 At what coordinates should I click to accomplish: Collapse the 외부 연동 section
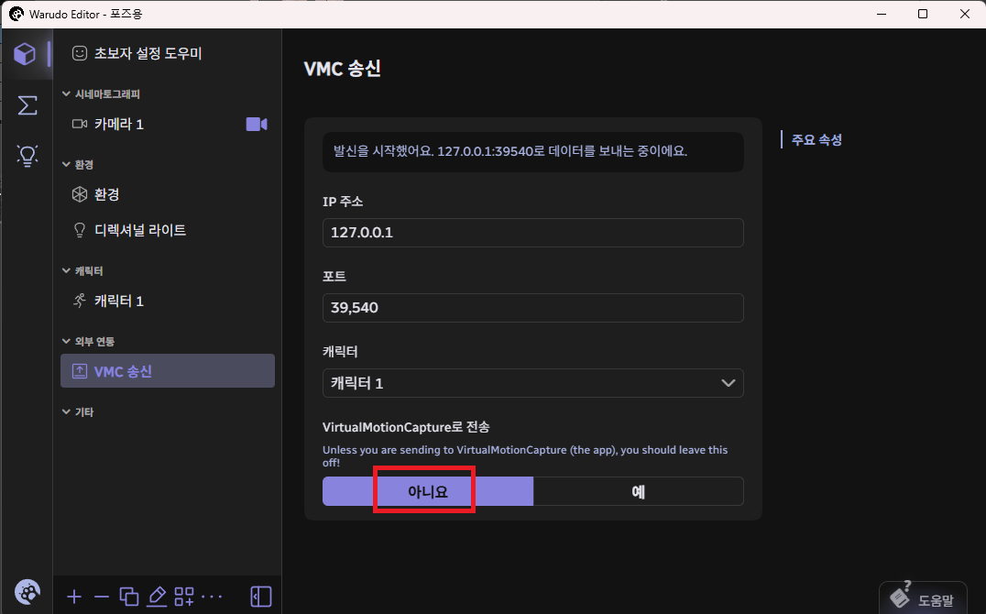tap(88, 341)
